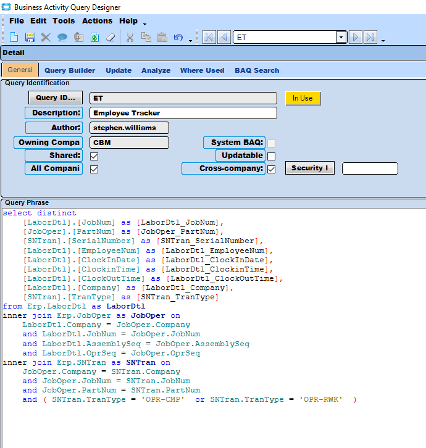Image resolution: width=426 pixels, height=448 pixels.
Task: Switch to the Query Builder tab
Action: [x=70, y=70]
